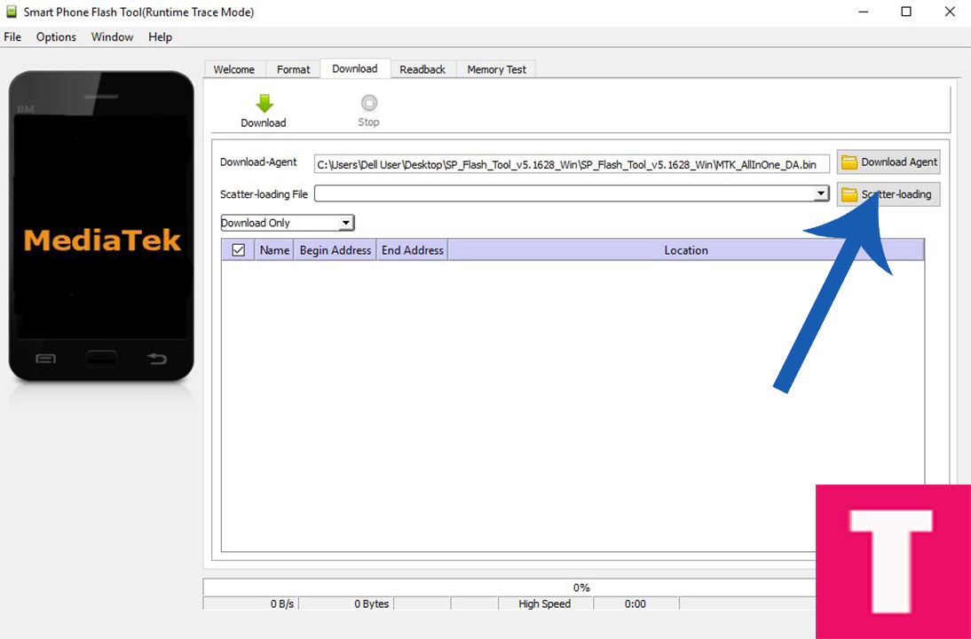Click the High Speed status bar entry

545,603
